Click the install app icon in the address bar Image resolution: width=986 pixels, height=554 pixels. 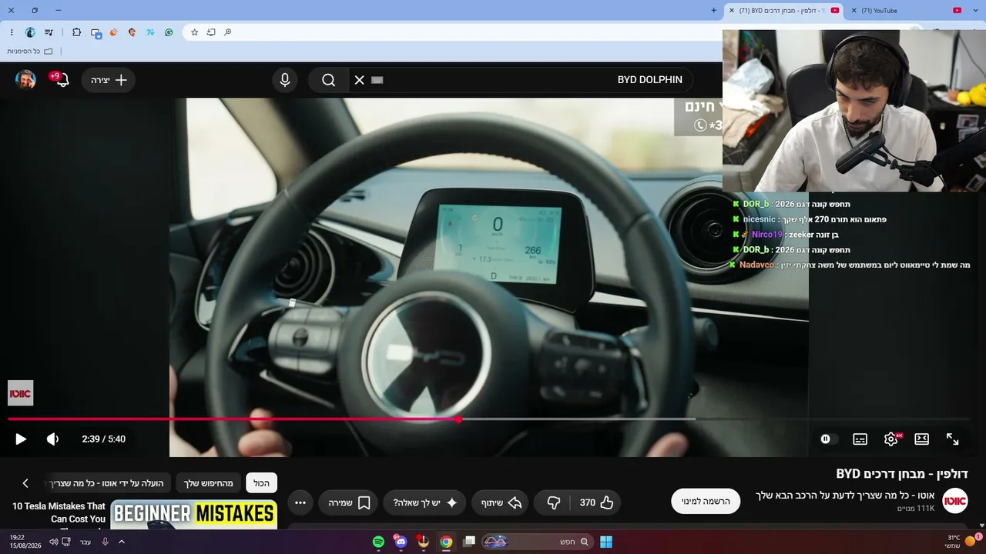pyautogui.click(x=211, y=32)
